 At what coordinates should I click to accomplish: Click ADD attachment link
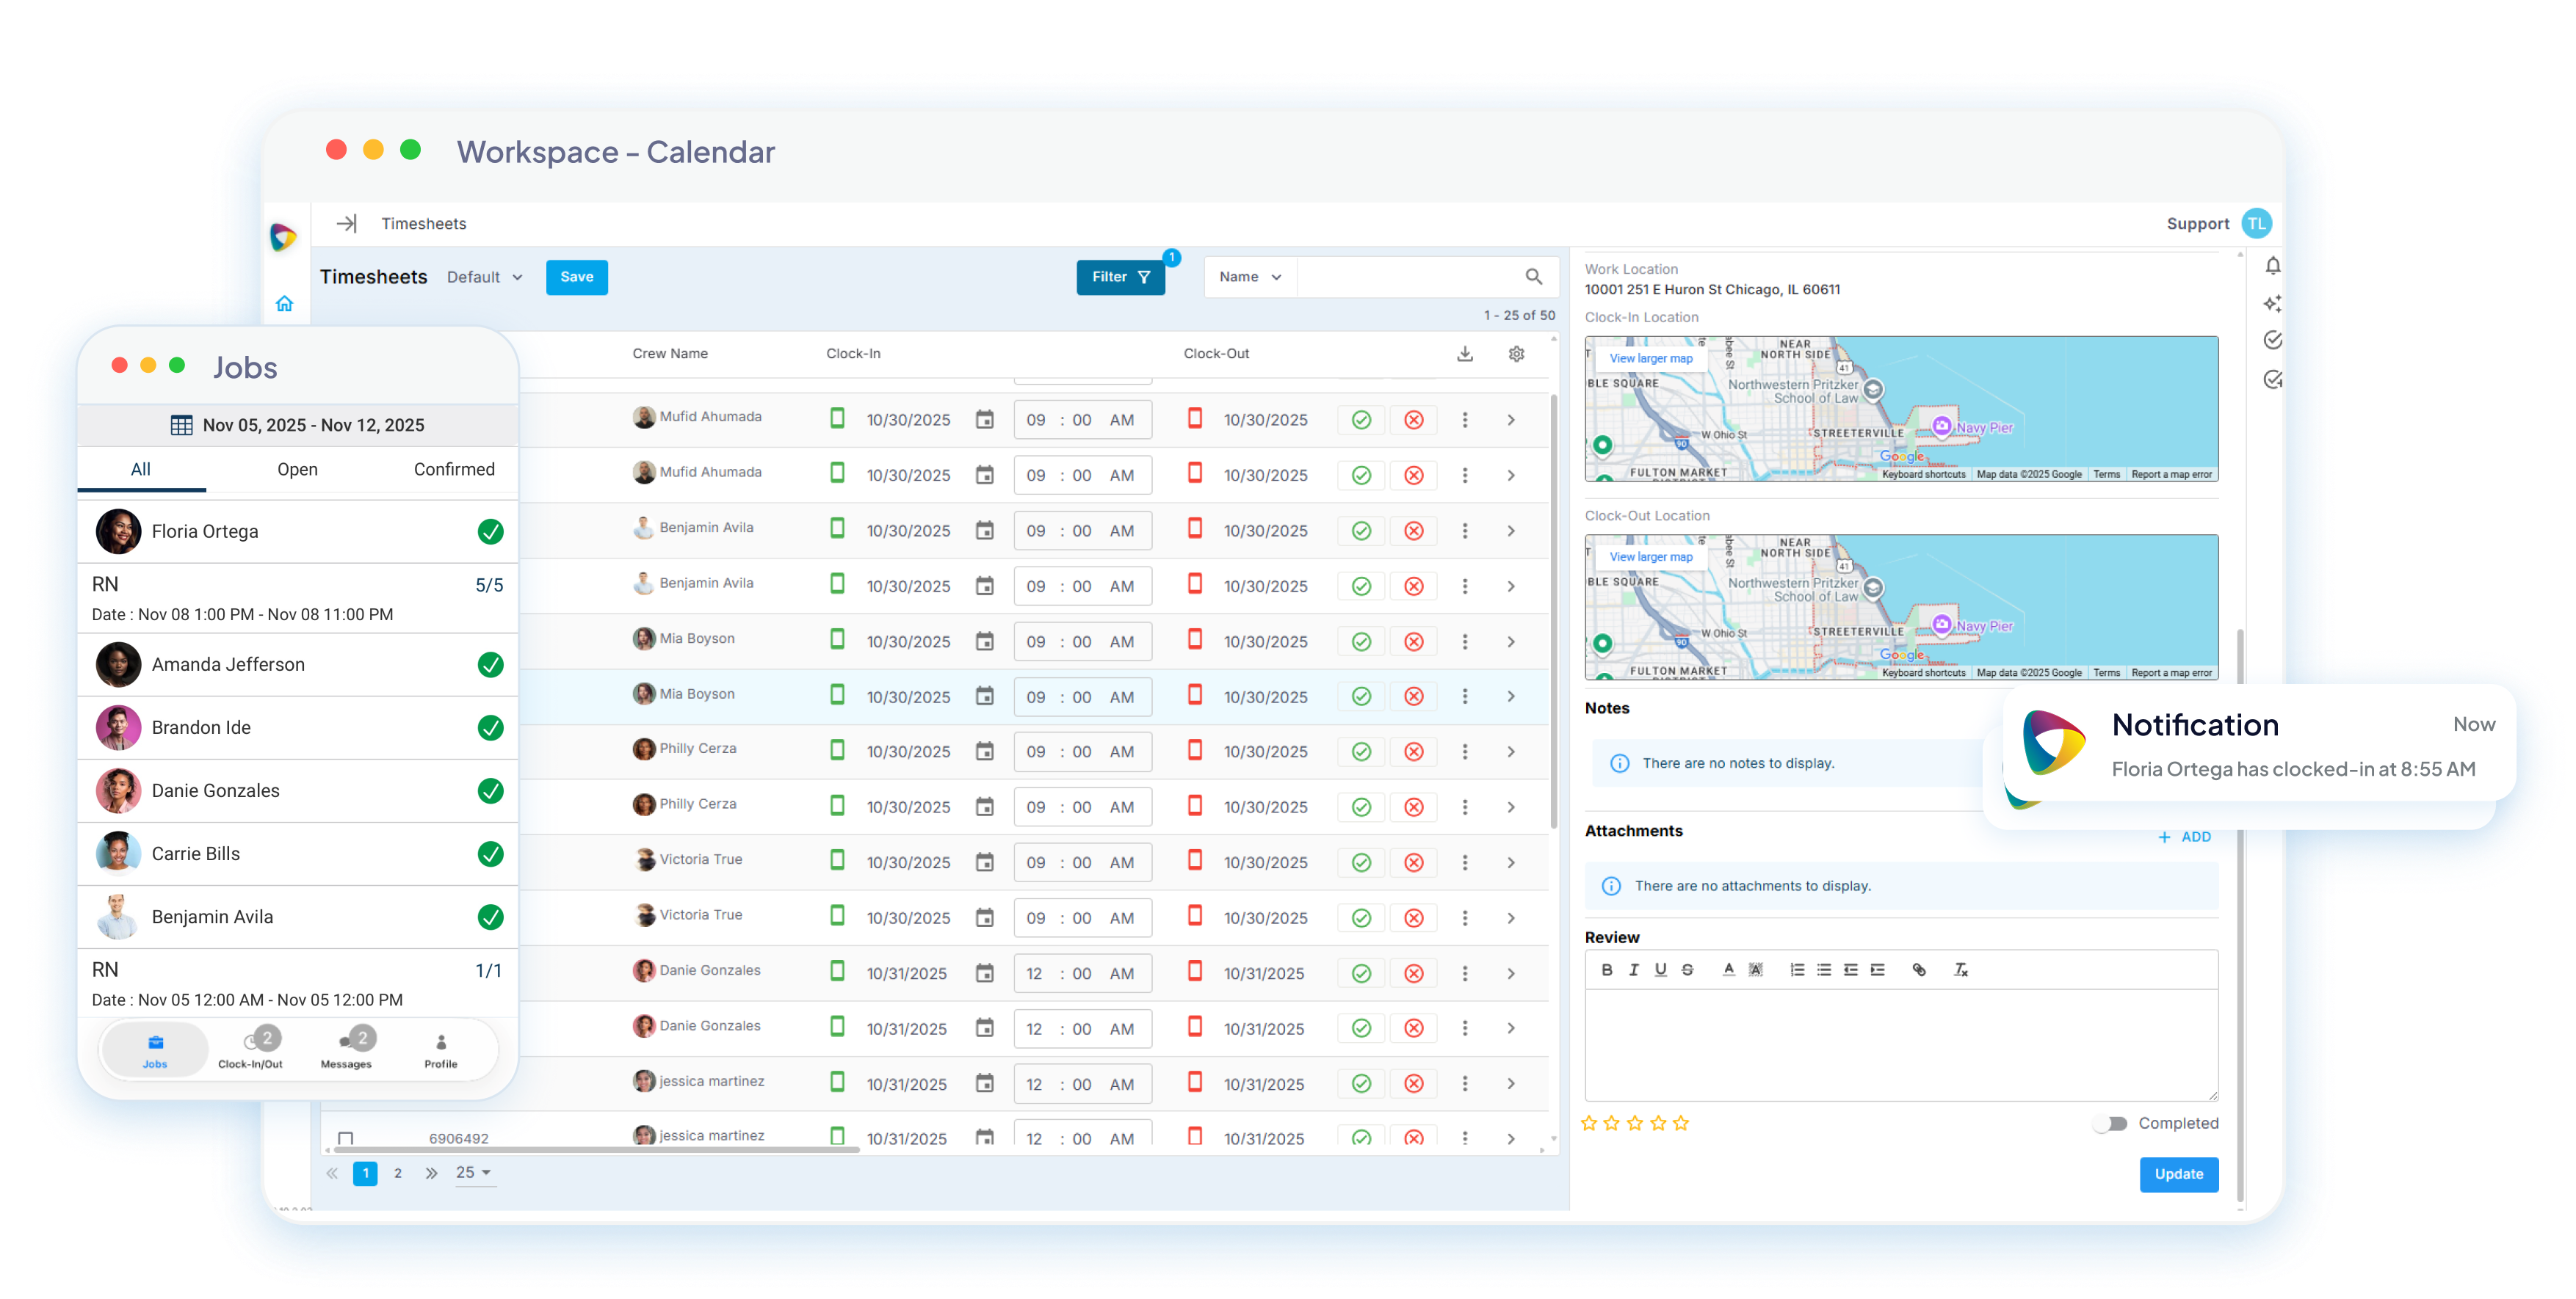[2185, 837]
